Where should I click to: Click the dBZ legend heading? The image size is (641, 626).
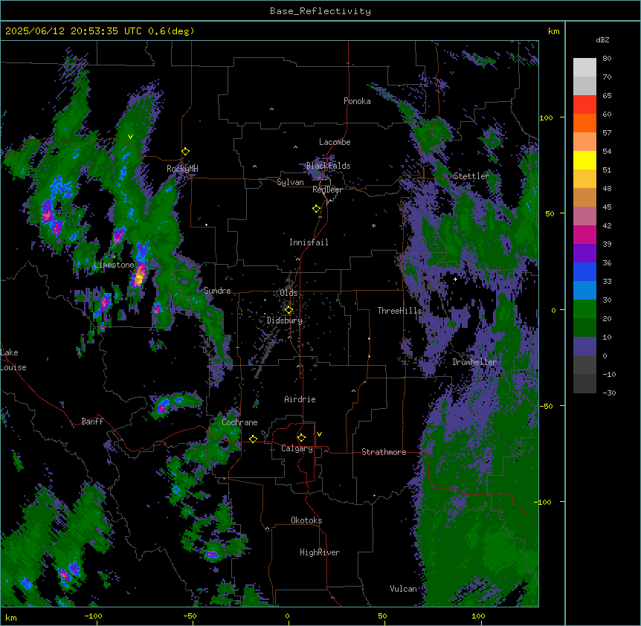pos(602,39)
